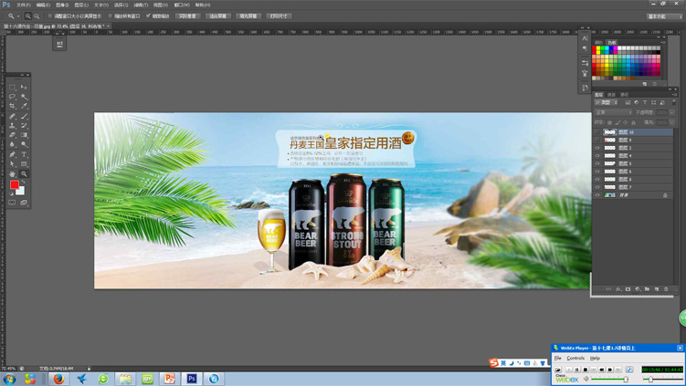Screen dimensions: 686x386
Task: Open the 滤镜(T) menu
Action: coord(141,5)
